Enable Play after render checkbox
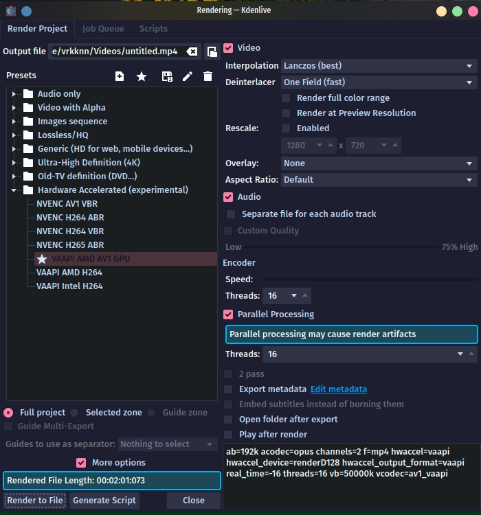 228,435
